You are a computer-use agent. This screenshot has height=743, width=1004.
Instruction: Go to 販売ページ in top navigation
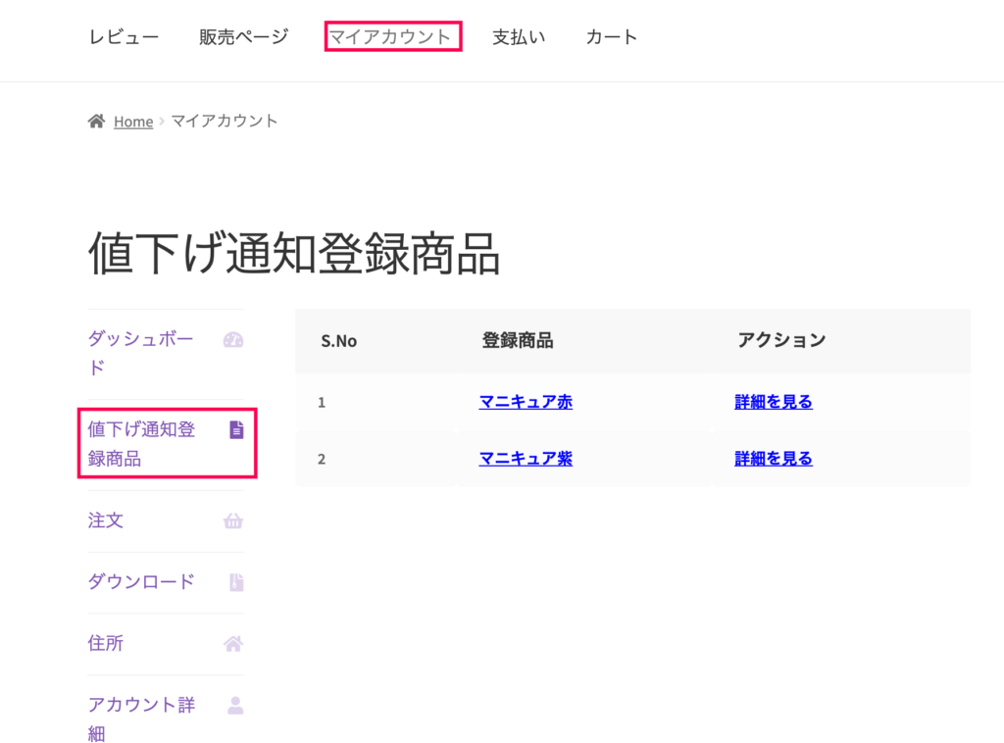point(243,37)
